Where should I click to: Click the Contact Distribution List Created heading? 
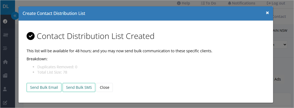point(95,36)
